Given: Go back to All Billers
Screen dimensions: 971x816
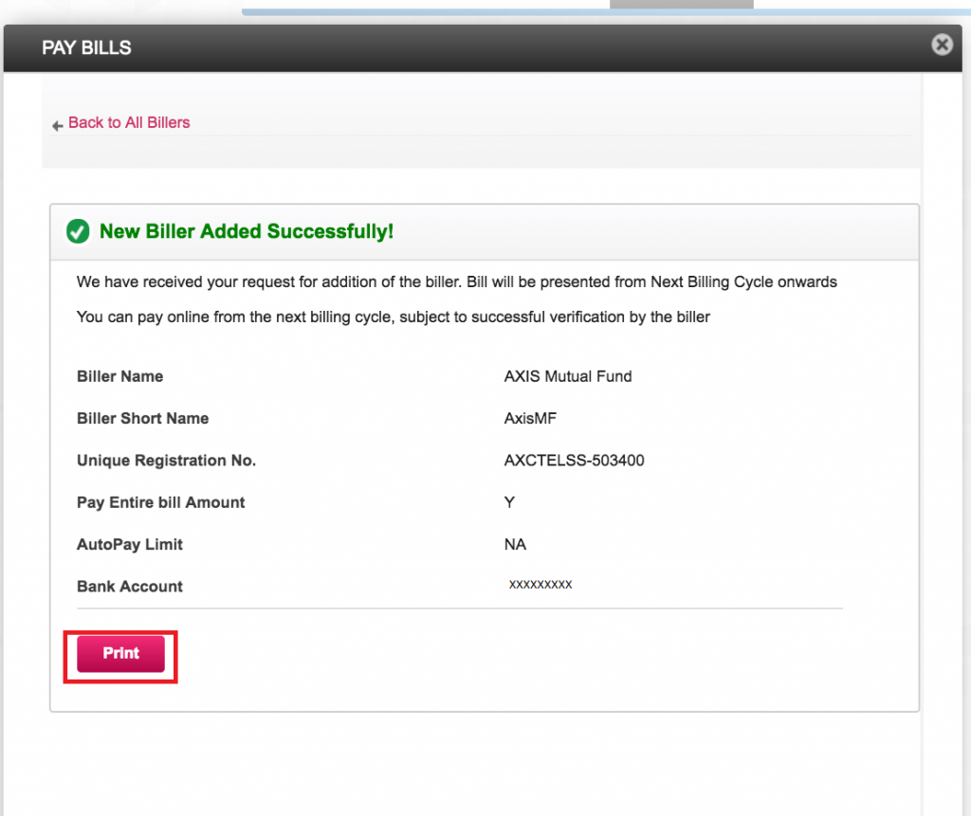Looking at the screenshot, I should click(x=129, y=122).
